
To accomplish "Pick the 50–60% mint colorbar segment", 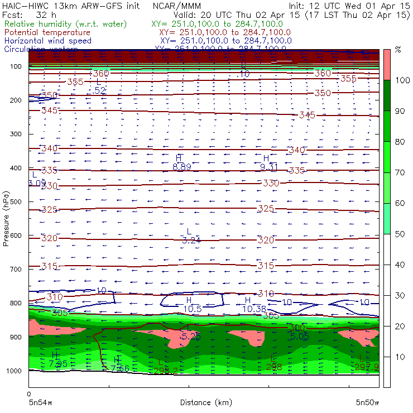I will (x=387, y=219).
